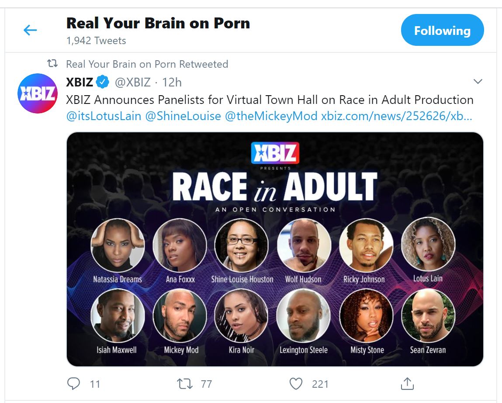Image resolution: width=502 pixels, height=403 pixels.
Task: Follow the xbiz.com news link
Action: [396, 116]
